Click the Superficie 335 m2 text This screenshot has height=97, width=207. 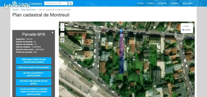coord(24,39)
